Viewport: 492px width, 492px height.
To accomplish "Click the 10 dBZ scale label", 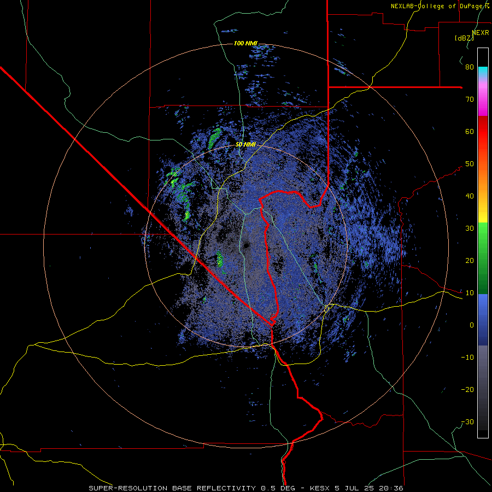I will 470,293.
